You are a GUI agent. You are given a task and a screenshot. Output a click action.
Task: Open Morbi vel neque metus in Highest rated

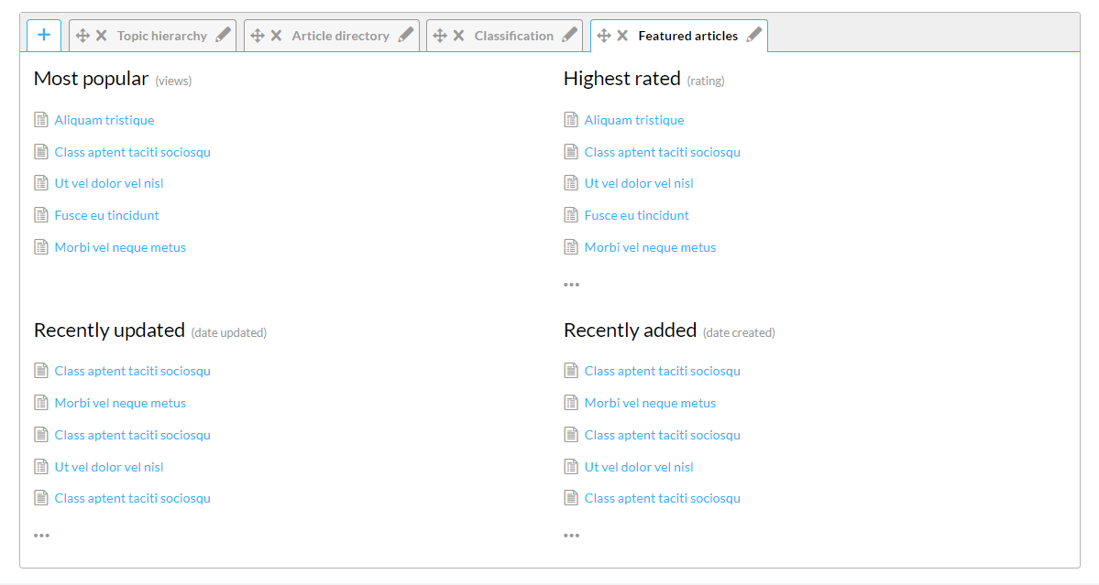coord(650,247)
